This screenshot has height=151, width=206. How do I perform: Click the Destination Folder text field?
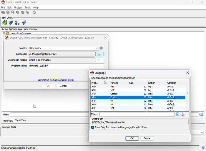pyautogui.click(x=62, y=60)
